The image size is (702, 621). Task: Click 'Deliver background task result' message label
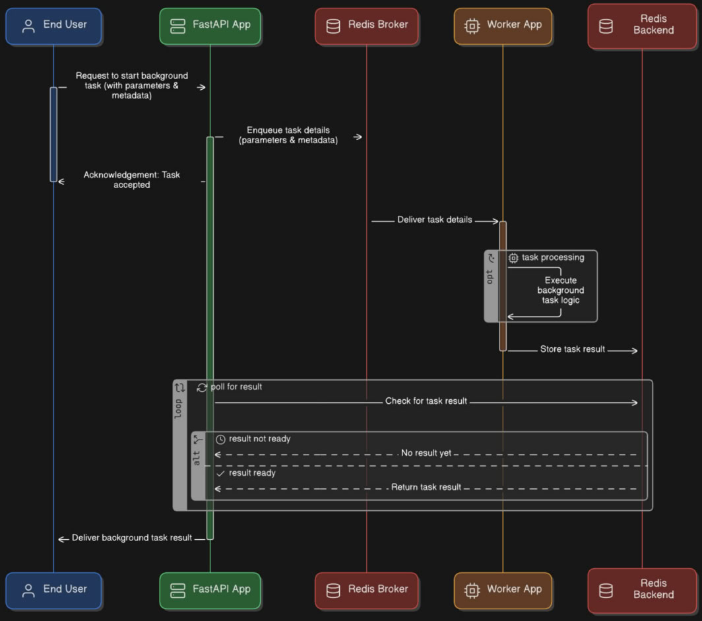132,538
